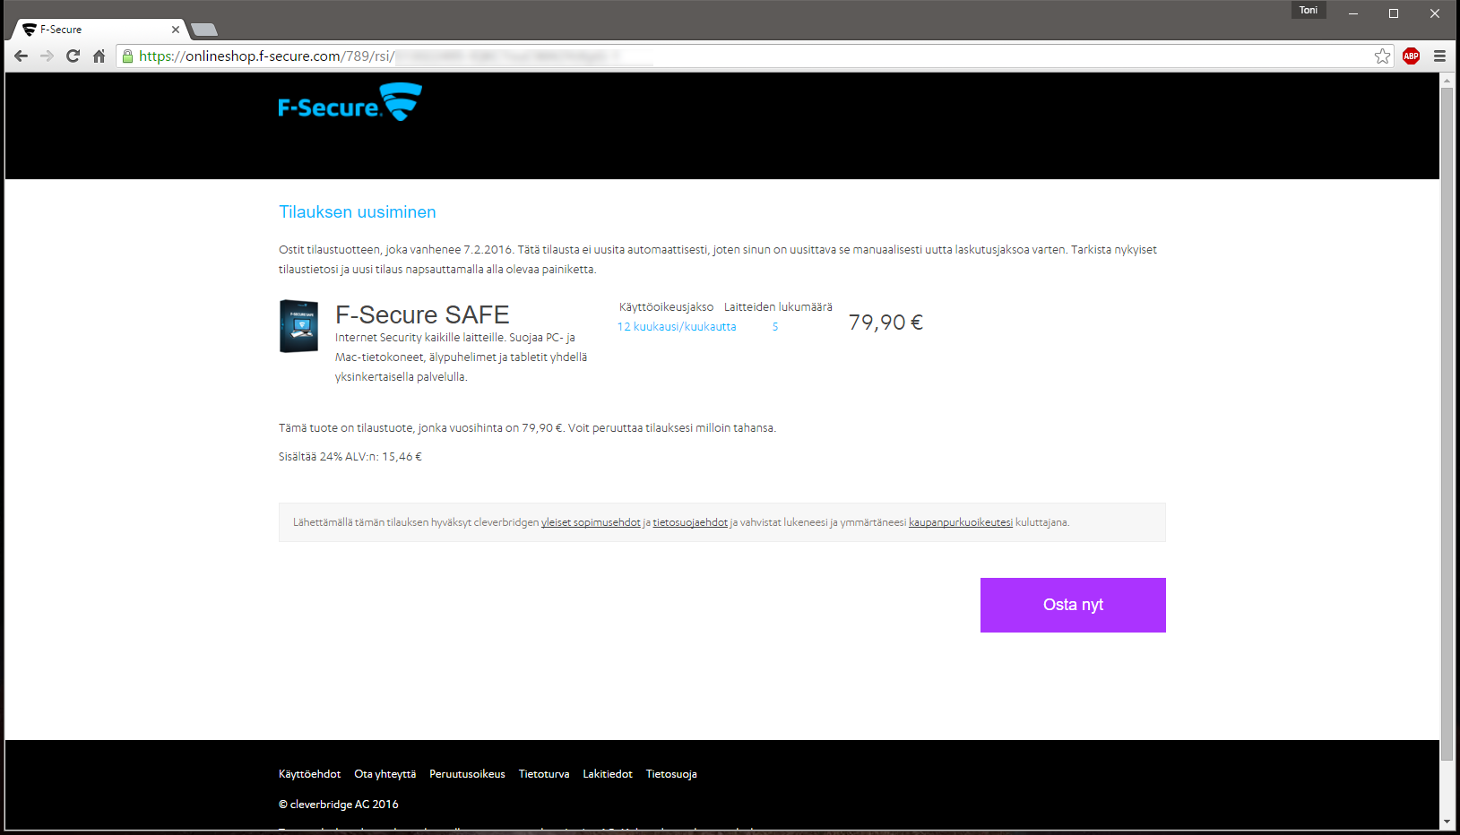Open the Chrome hamburger menu
The image size is (1460, 835).
click(x=1439, y=56)
